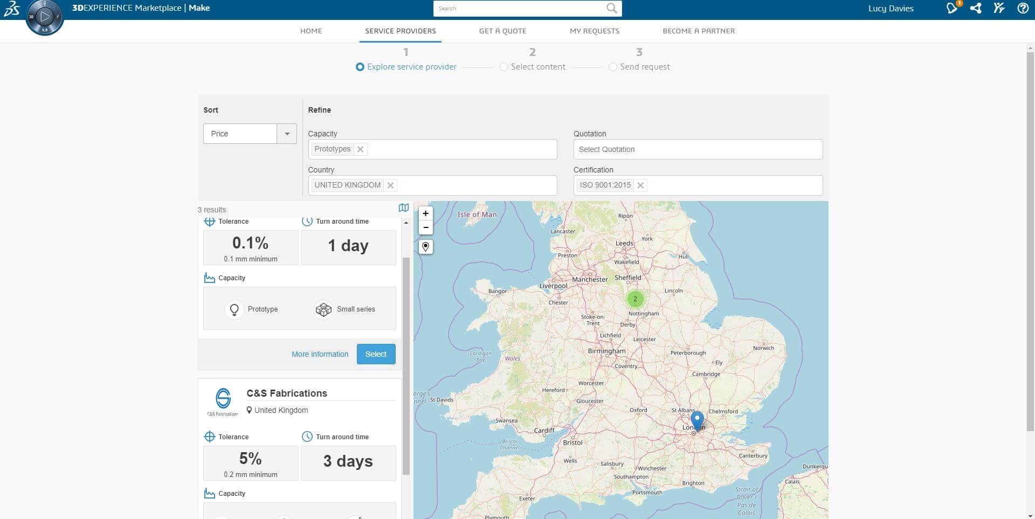Click the 3 days turn around value

pyautogui.click(x=348, y=461)
